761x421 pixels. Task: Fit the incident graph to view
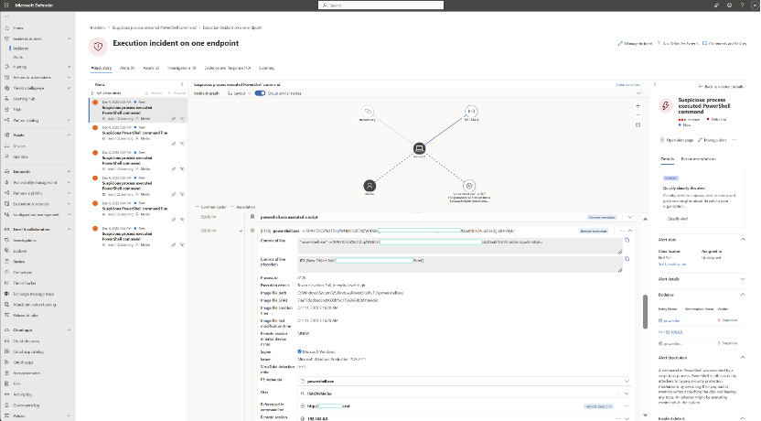(x=638, y=124)
